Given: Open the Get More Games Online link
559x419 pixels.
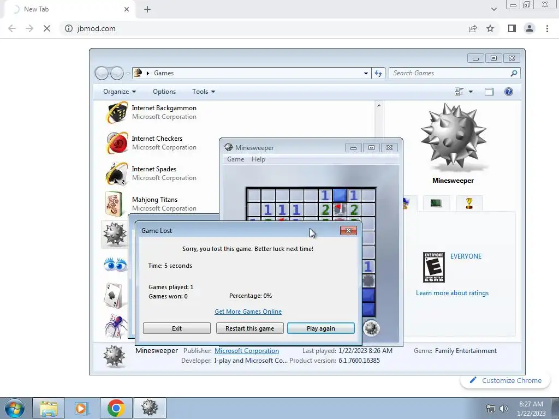Looking at the screenshot, I should [x=248, y=312].
